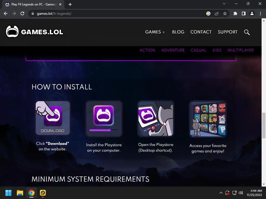
Task: Open the Windows Start menu
Action: click(8, 193)
